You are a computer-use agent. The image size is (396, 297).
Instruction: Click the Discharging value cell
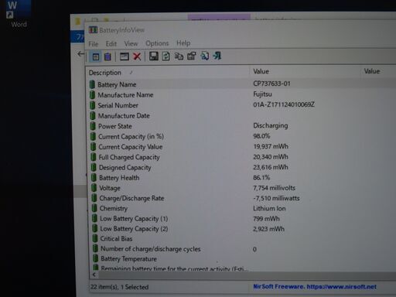271,125
